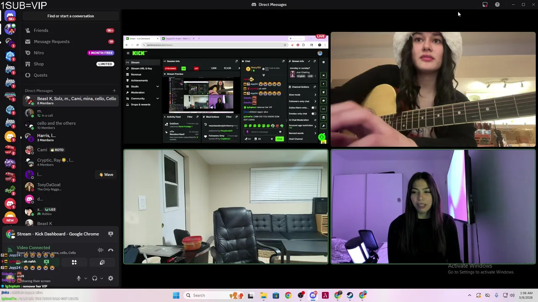
Task: Open Discord User Settings gear
Action: click(111, 279)
